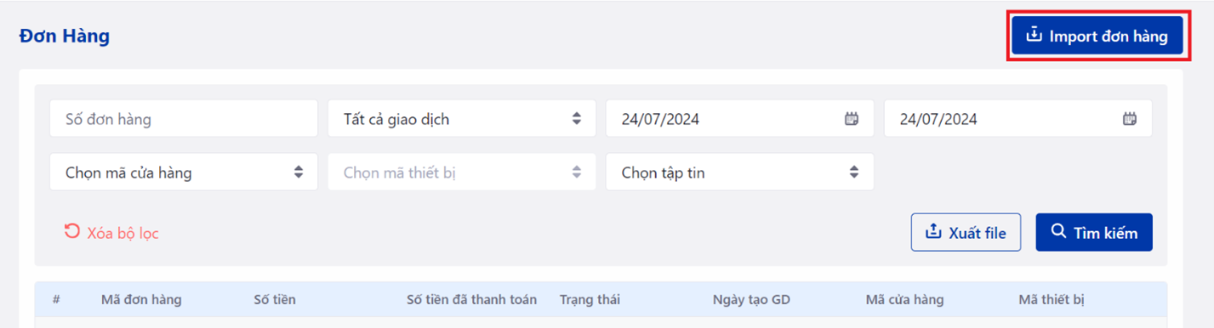The image size is (1214, 328).
Task: Click the first 24/07/2024 date field
Action: click(x=739, y=119)
